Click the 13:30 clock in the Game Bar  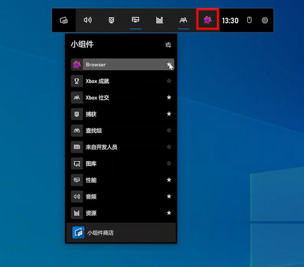(230, 20)
